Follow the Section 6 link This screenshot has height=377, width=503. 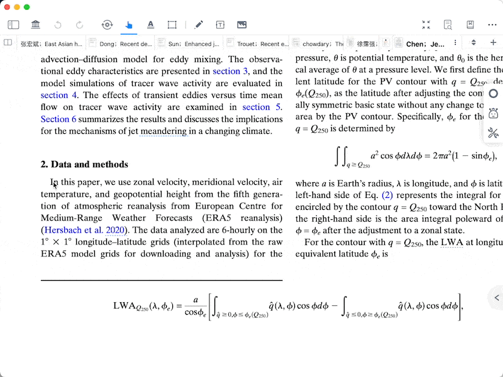[x=58, y=119]
